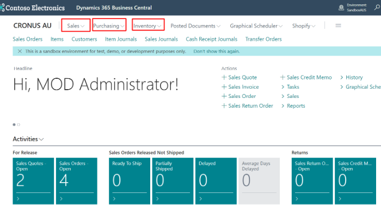This screenshot has height=212, width=381.
Task: Expand the Graphical Scheduler action group
Action: 360,87
